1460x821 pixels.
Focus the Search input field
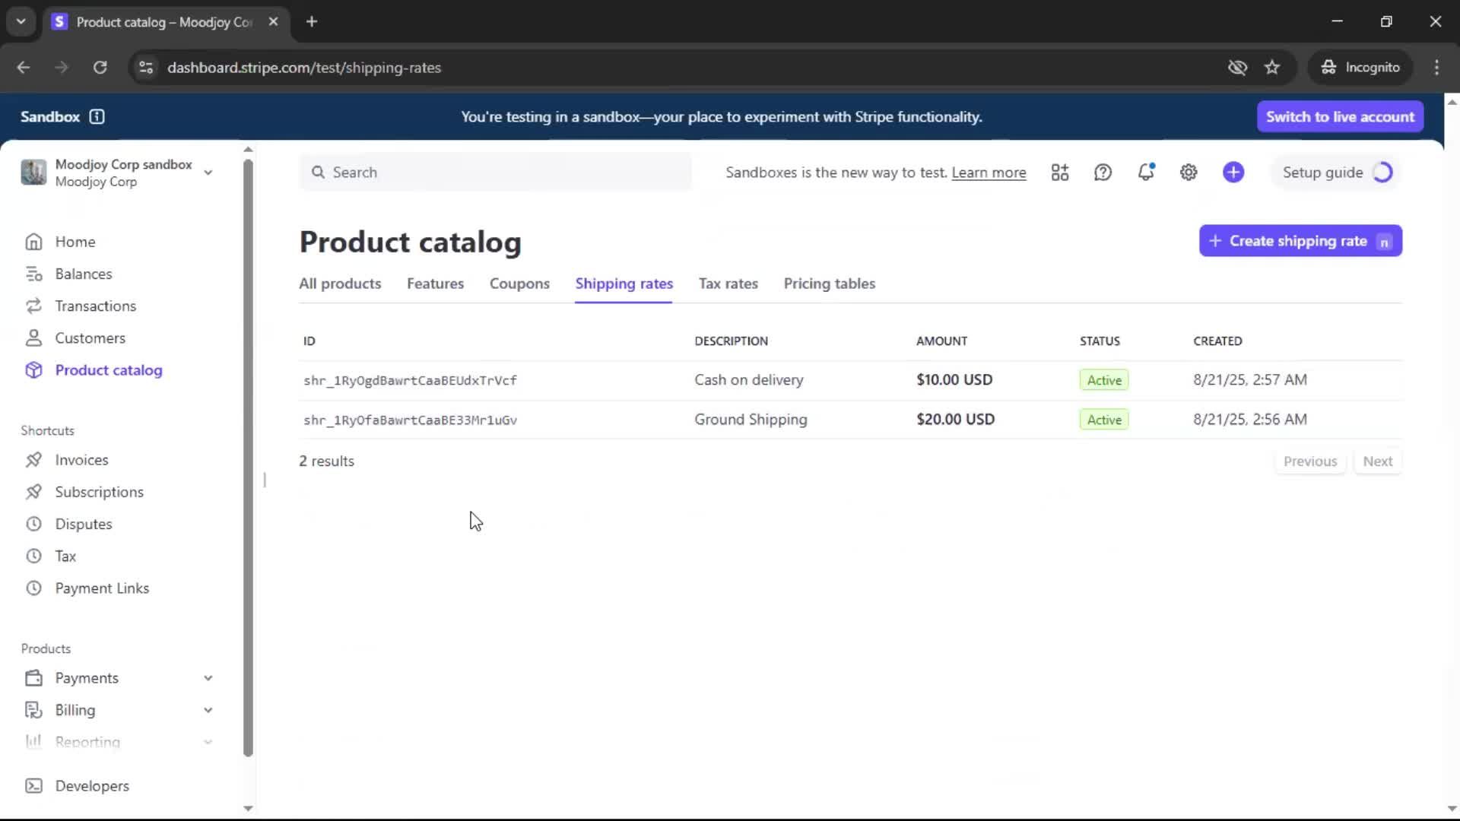point(502,173)
